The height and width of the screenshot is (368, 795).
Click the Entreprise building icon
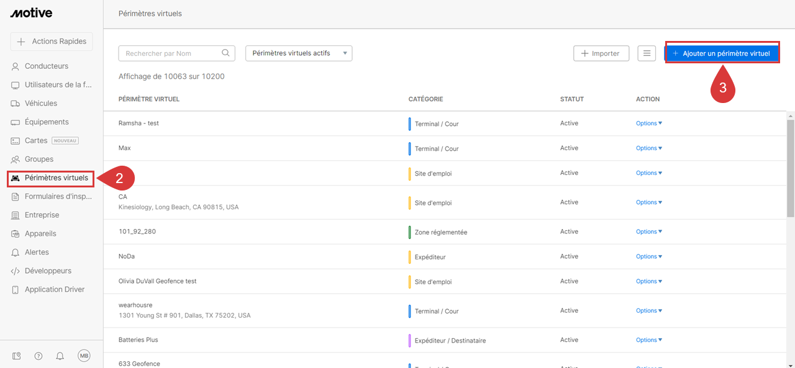(16, 215)
